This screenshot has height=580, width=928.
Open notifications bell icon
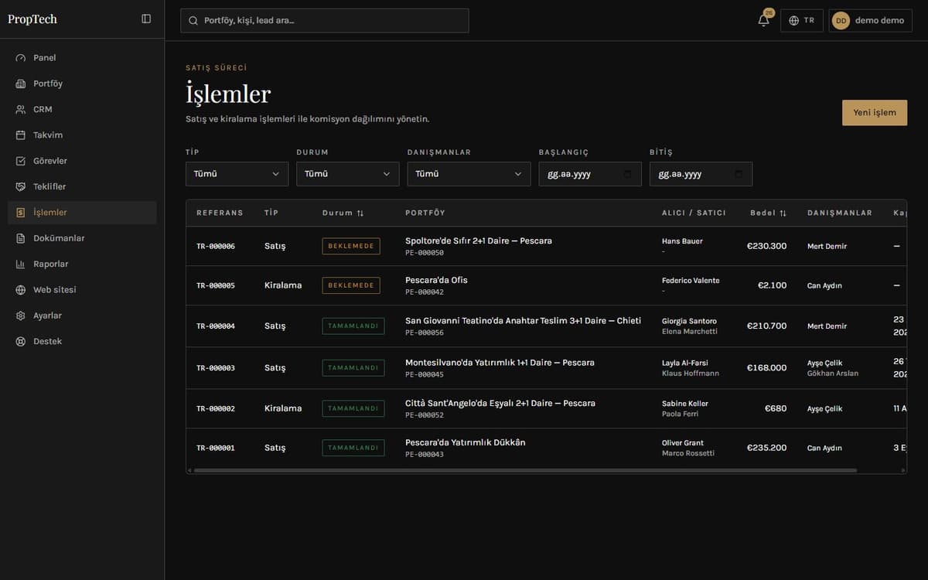(x=763, y=21)
